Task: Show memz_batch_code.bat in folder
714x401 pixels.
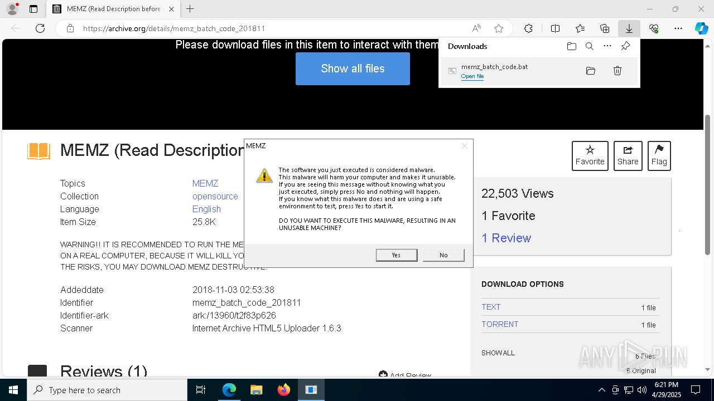Action: [x=591, y=71]
